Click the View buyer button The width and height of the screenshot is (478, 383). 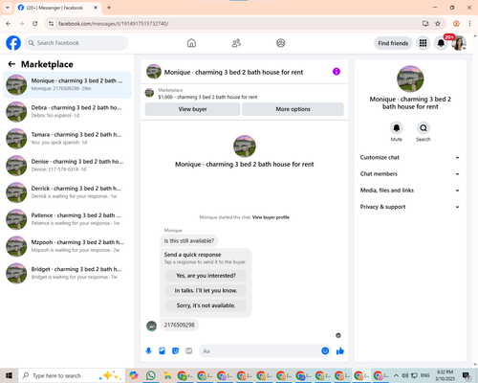tap(192, 109)
